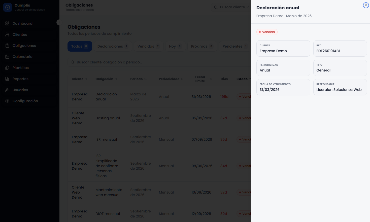
Task: Collapse the sidebar with the chevron button
Action: tap(59, 22)
